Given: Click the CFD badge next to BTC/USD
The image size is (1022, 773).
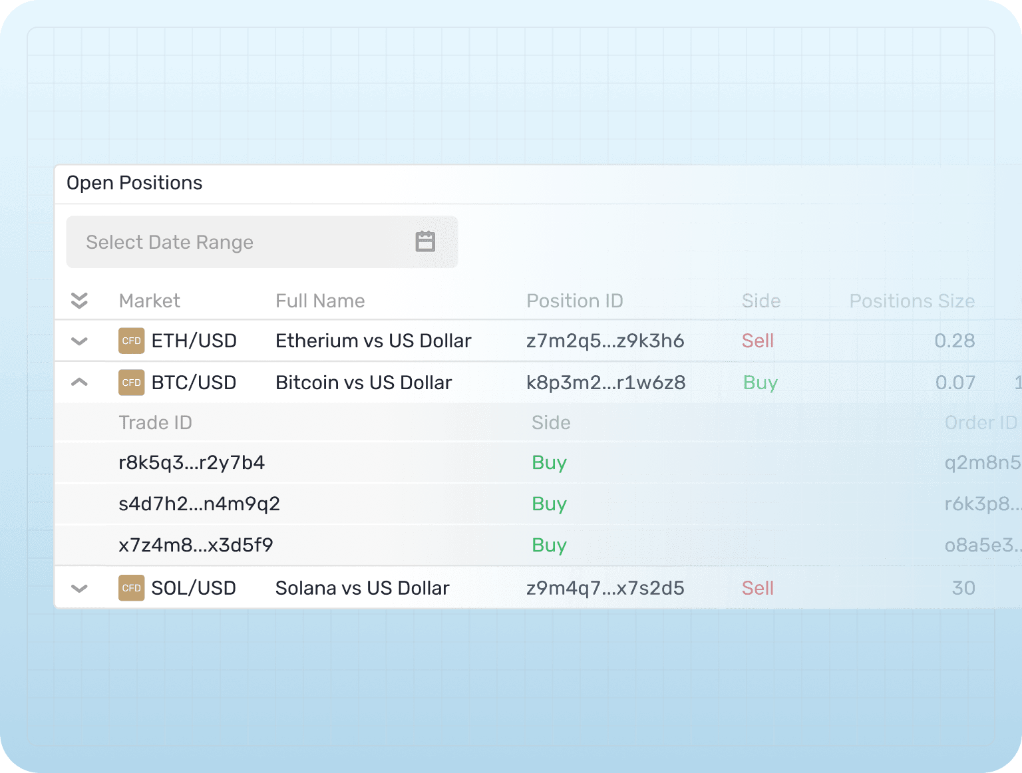Looking at the screenshot, I should pyautogui.click(x=132, y=383).
